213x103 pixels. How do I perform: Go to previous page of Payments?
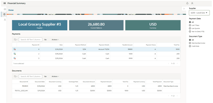[168, 64]
